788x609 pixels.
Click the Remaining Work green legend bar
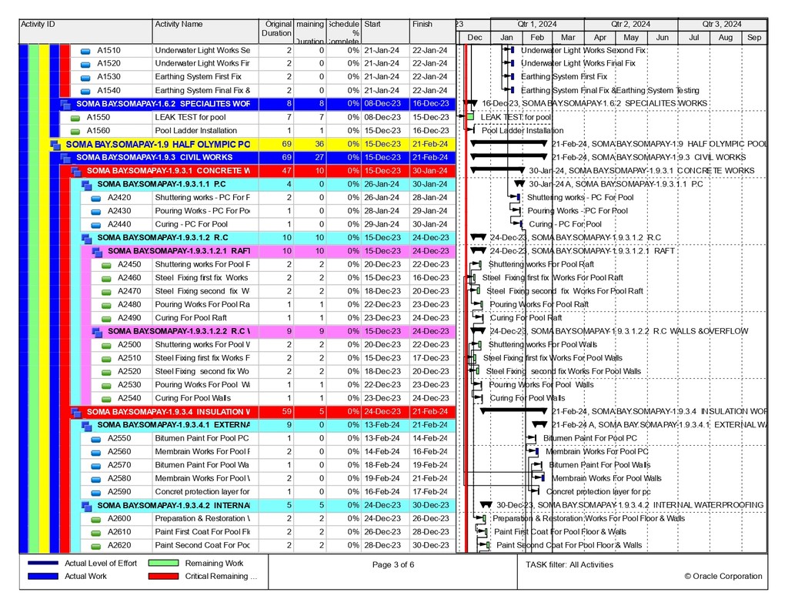click(164, 564)
